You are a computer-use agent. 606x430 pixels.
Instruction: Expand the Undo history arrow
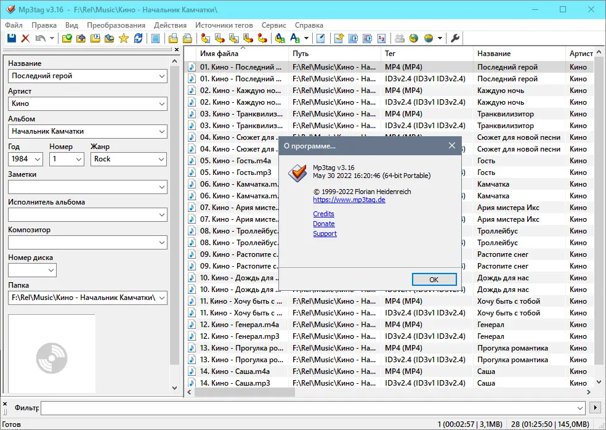point(52,38)
